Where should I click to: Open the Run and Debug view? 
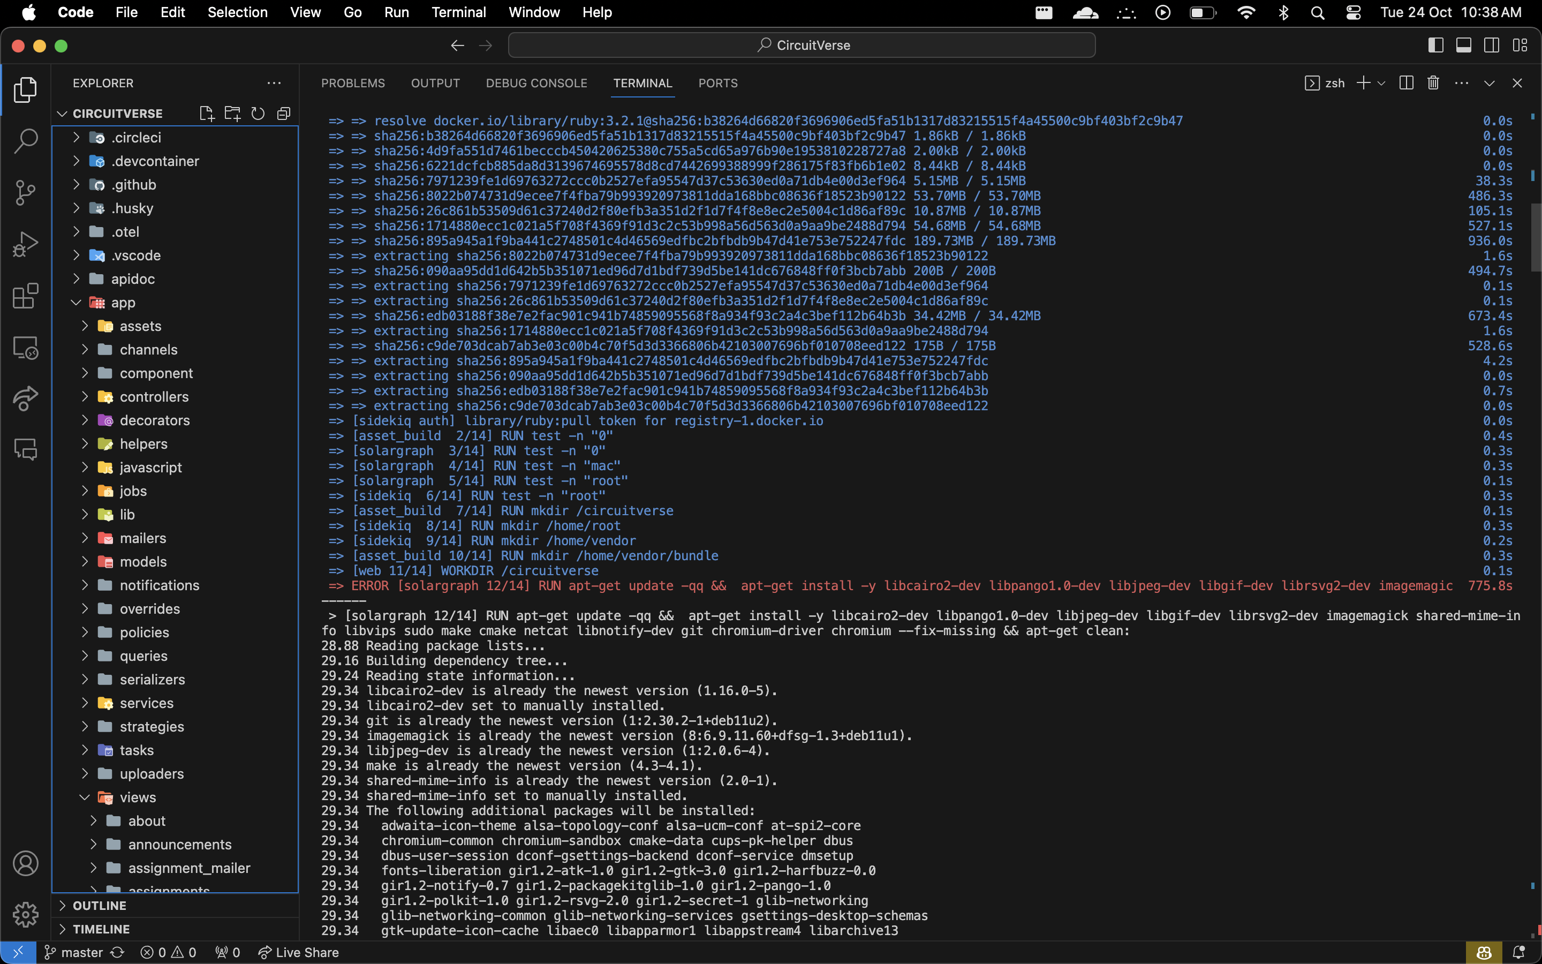point(26,244)
